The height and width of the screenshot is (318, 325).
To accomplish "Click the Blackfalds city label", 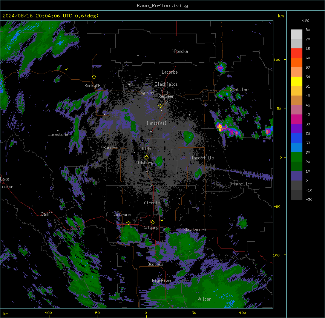I will pos(166,84).
